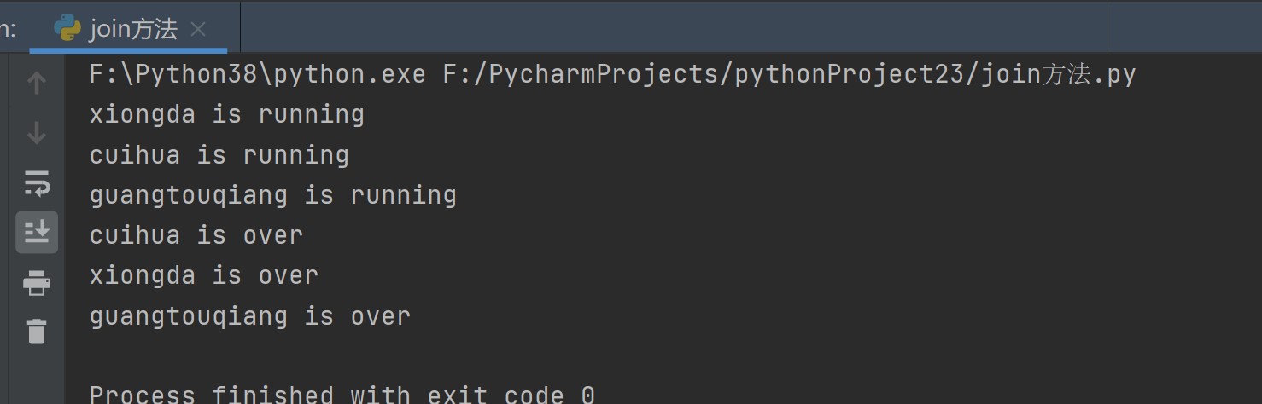Image resolution: width=1262 pixels, height=404 pixels.
Task: Click the "Process finished with exit code 0" line
Action: tap(342, 394)
